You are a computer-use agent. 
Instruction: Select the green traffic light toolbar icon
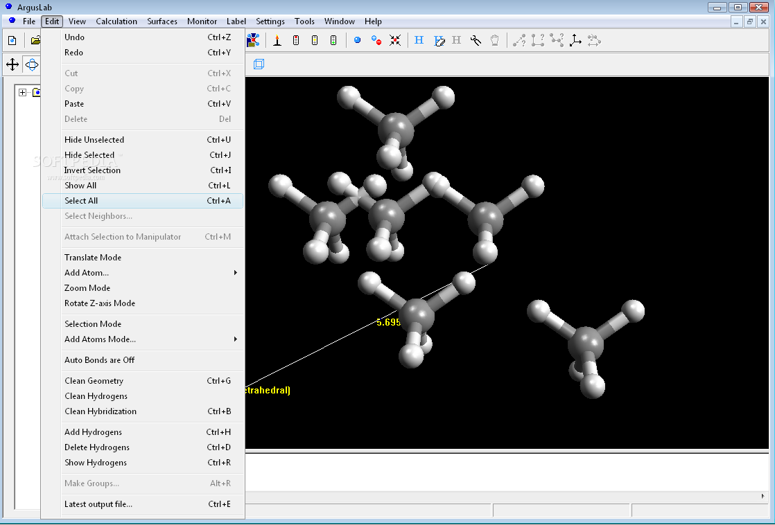333,40
